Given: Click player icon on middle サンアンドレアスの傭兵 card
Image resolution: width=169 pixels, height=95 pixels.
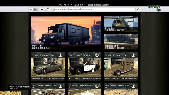Looking at the screenshot, I should [97, 86].
